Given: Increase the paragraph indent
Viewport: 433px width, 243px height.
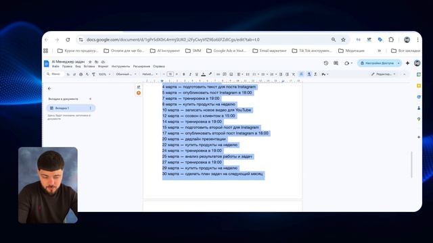Looking at the screenshot, I should (287, 74).
